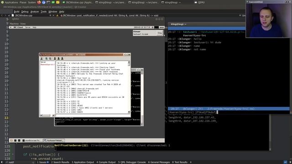This screenshot has width=292, height=164.
Task: Click irssi status bar in kling@bogi terminal
Action: [x=229, y=109]
